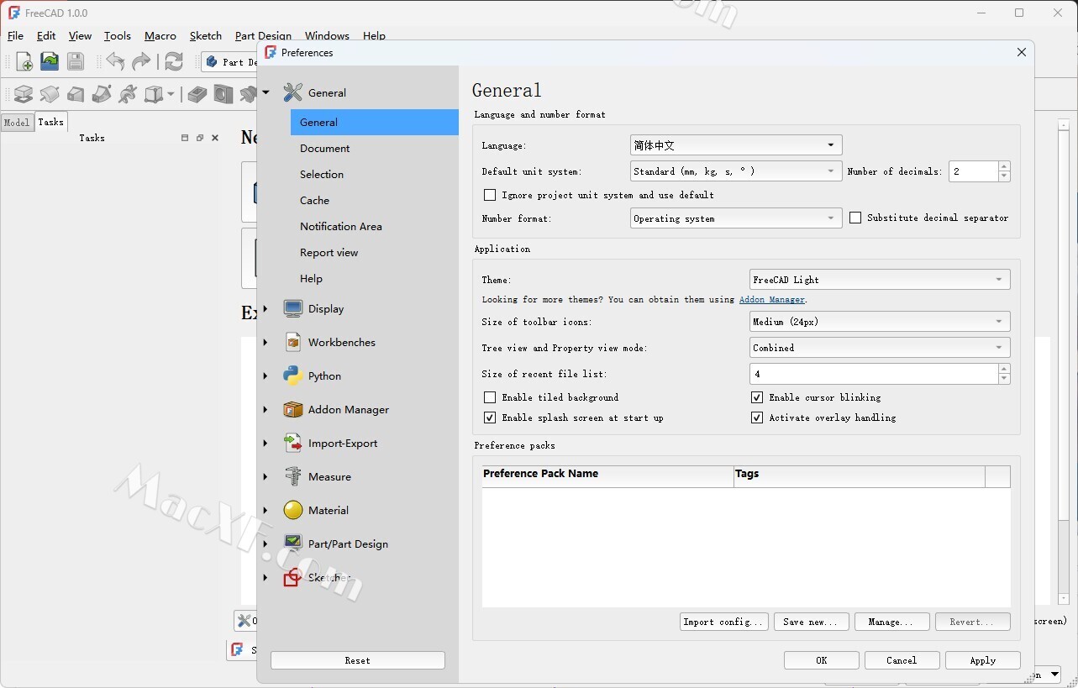Click the Apply button
Viewport: 1078px width, 688px height.
click(983, 660)
